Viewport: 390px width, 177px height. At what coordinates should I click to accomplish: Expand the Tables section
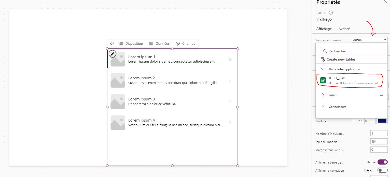pos(323,95)
